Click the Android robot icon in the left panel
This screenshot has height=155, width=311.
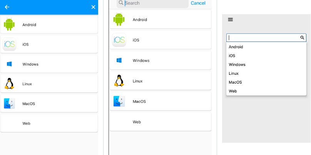pyautogui.click(x=9, y=24)
